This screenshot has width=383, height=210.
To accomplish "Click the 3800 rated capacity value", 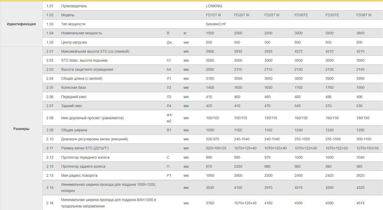I will (x=360, y=33).
